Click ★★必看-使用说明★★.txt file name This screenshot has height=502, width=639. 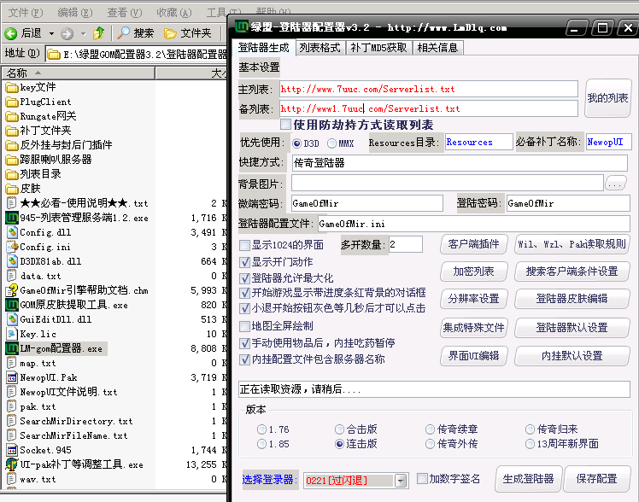[84, 203]
